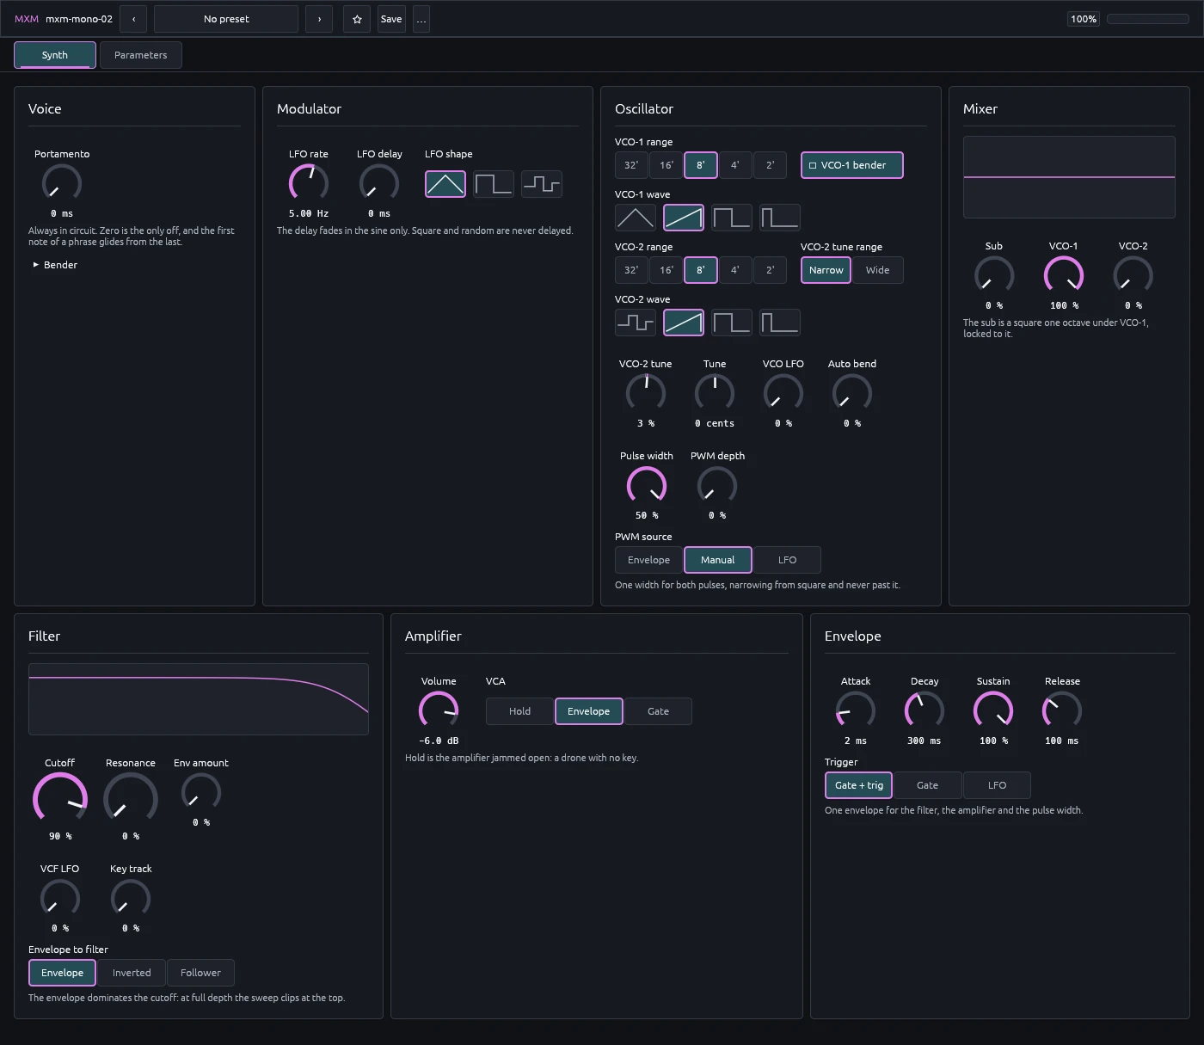Go to the next preset arrow
This screenshot has height=1045, width=1204.
(319, 19)
